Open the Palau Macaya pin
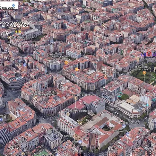Screen dimensions: 156x156 pos(23,154)
